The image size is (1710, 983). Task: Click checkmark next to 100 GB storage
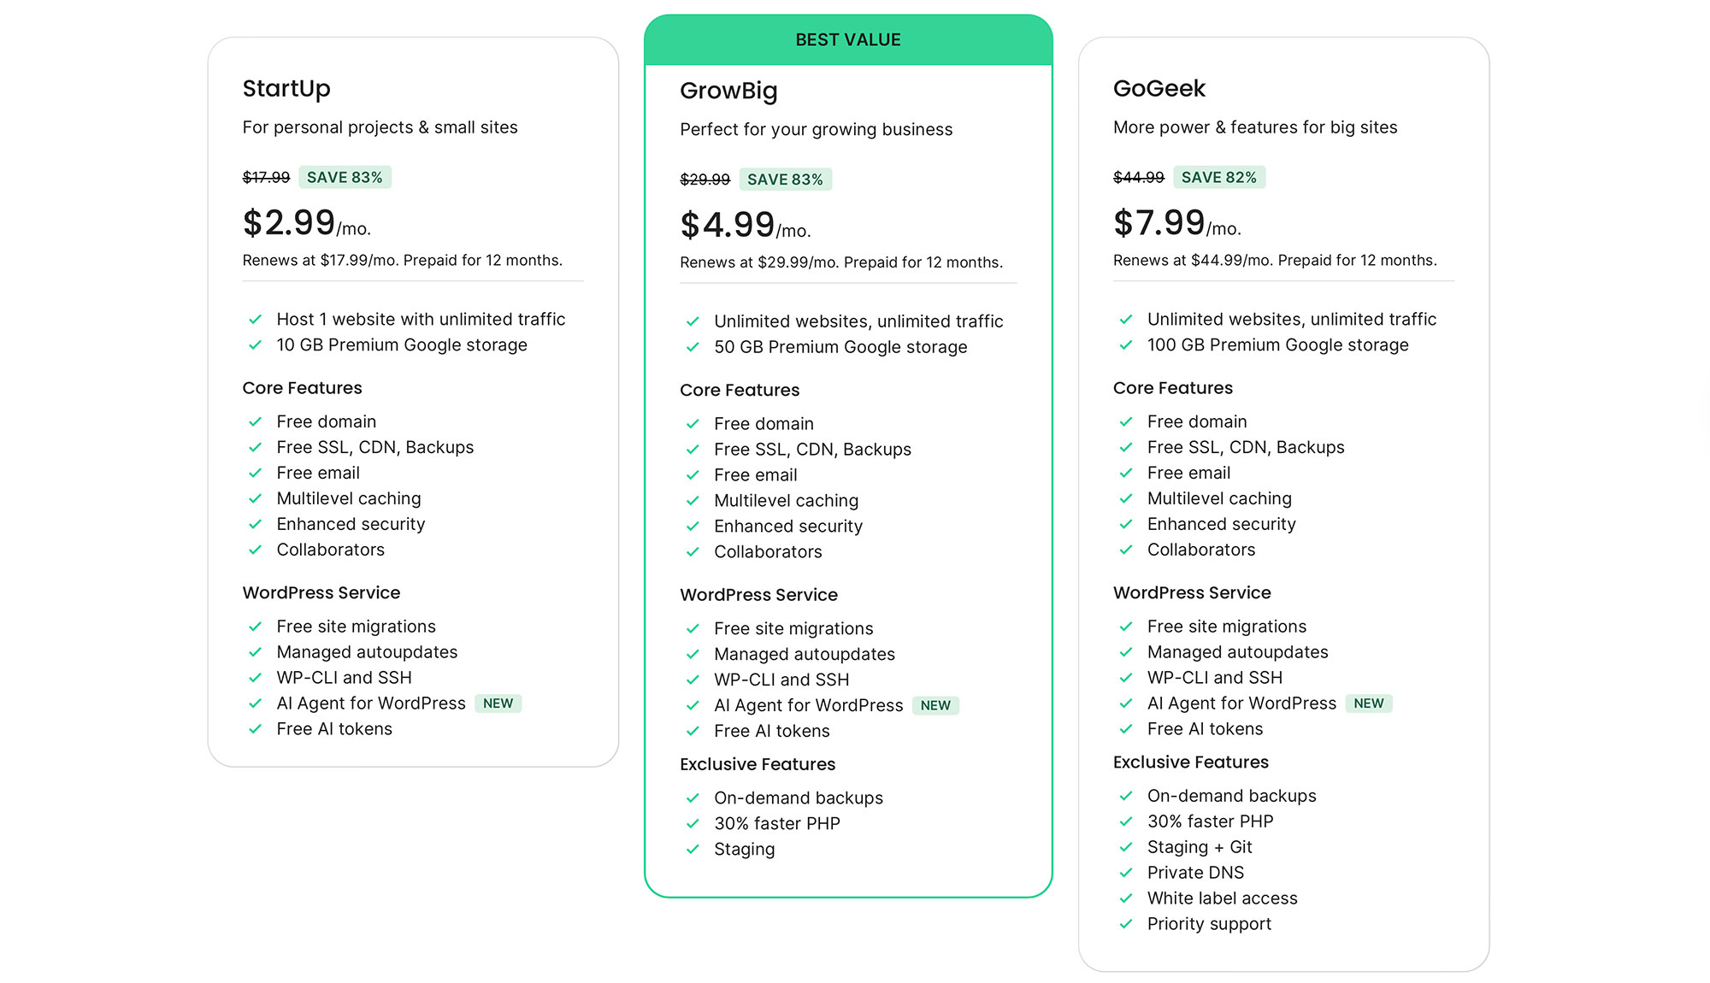pos(1126,345)
